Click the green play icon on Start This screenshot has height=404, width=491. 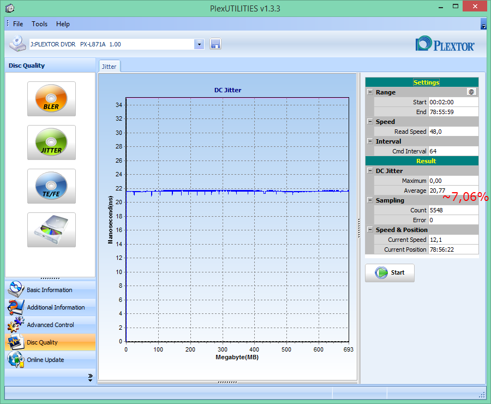[x=381, y=272]
